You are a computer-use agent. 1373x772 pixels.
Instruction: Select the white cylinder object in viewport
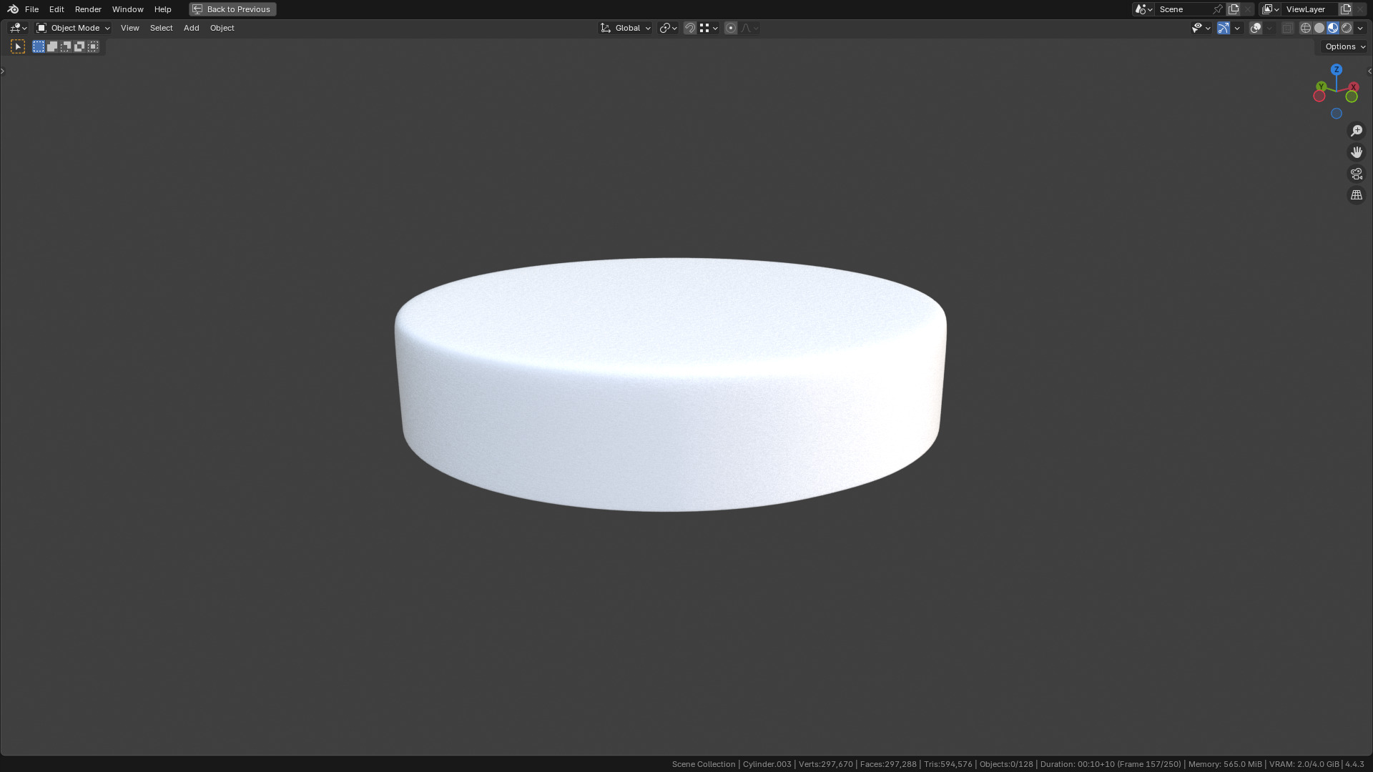click(670, 385)
